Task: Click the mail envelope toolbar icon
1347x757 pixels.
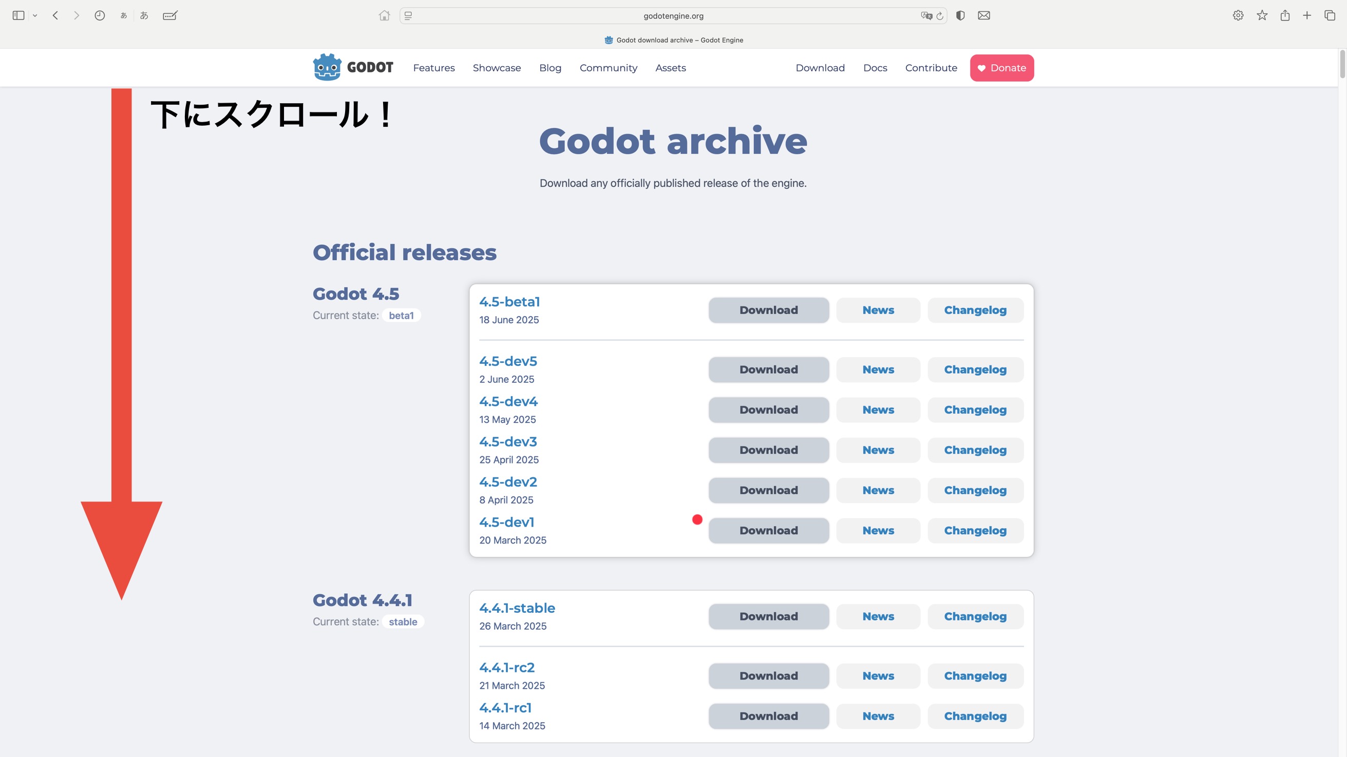Action: pyautogui.click(x=983, y=16)
